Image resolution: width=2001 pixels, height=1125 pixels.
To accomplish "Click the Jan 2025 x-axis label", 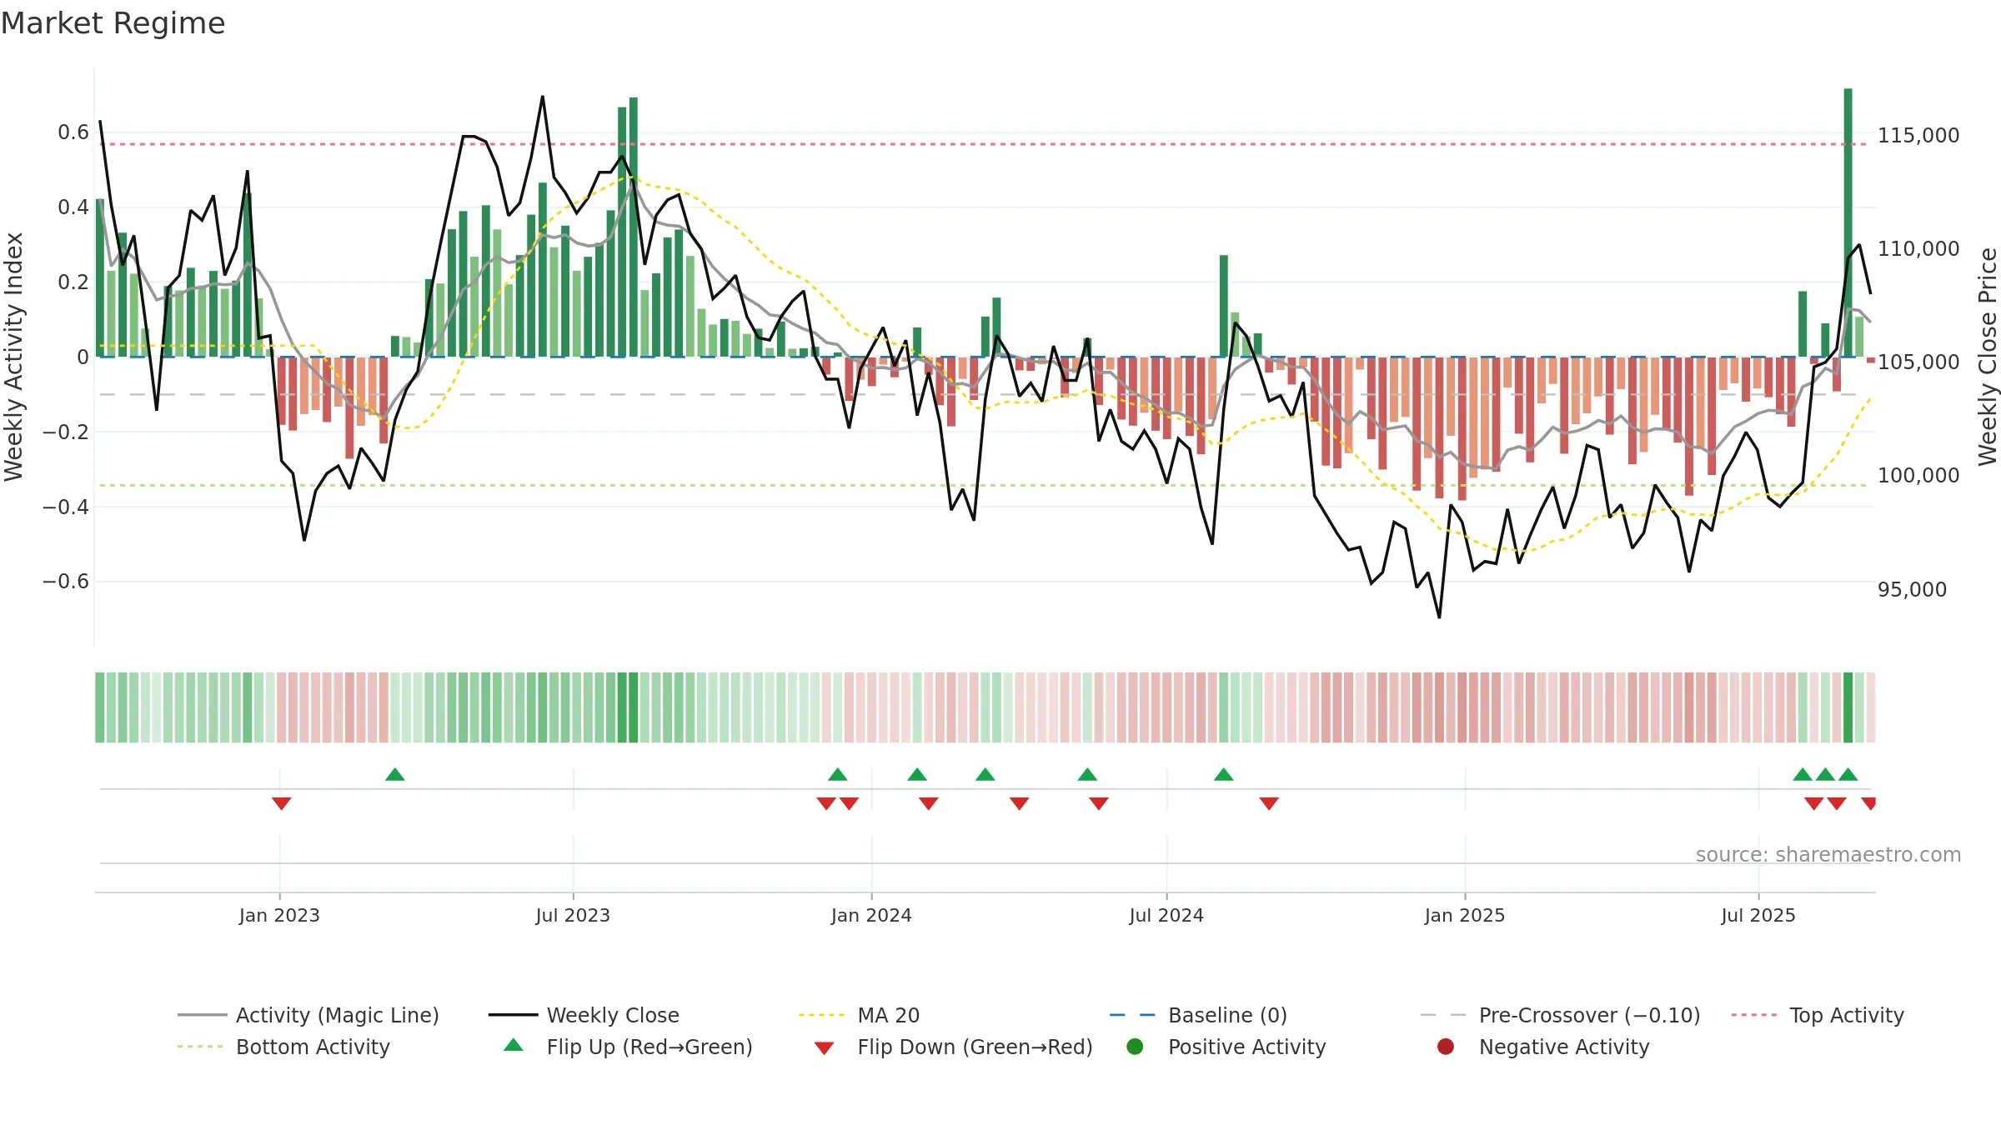I will click(x=1465, y=915).
